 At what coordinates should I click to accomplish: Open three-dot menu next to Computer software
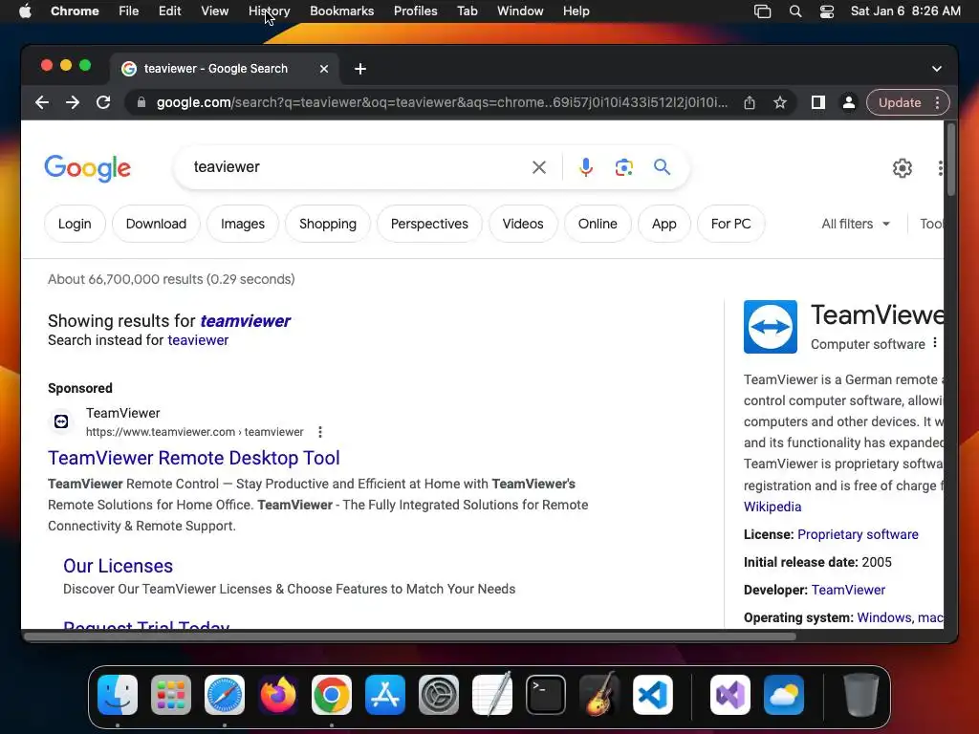click(935, 343)
